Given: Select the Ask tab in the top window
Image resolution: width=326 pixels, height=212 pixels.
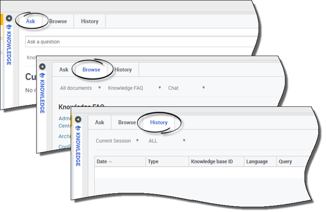Looking at the screenshot, I should (31, 21).
